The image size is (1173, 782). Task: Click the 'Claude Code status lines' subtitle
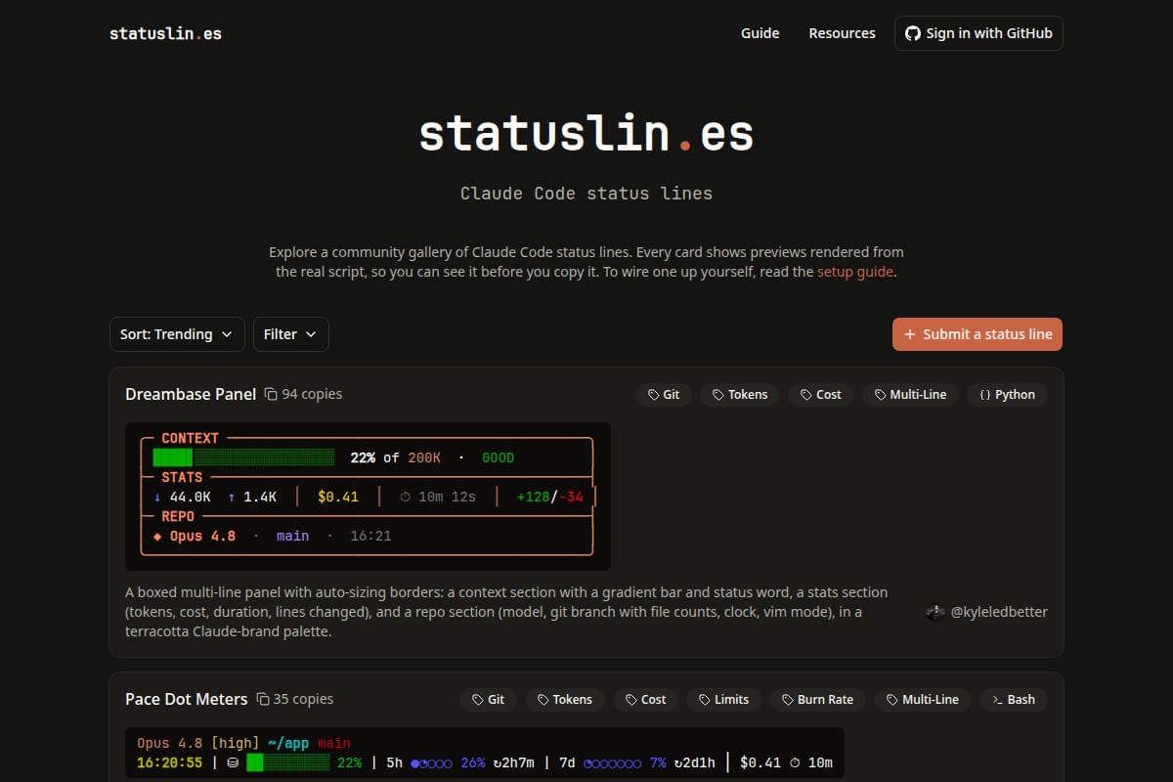tap(586, 194)
